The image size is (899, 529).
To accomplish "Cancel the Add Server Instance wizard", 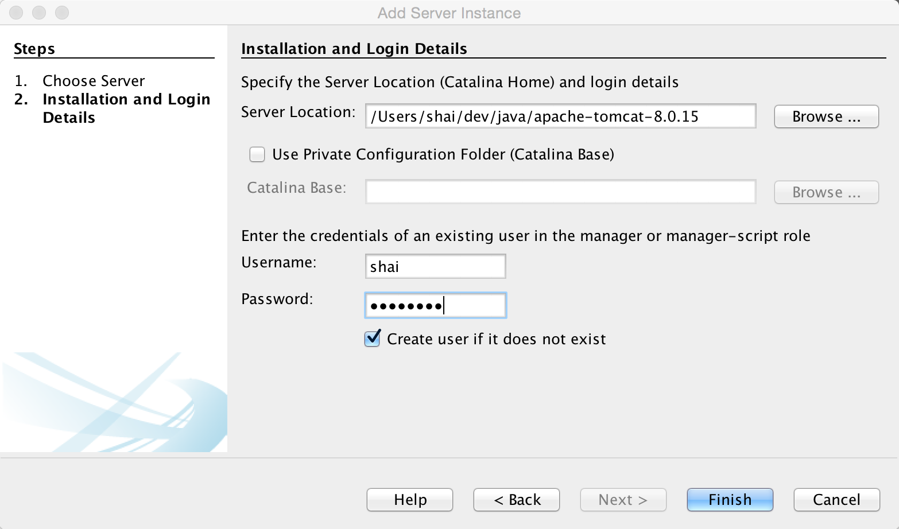I will click(836, 500).
